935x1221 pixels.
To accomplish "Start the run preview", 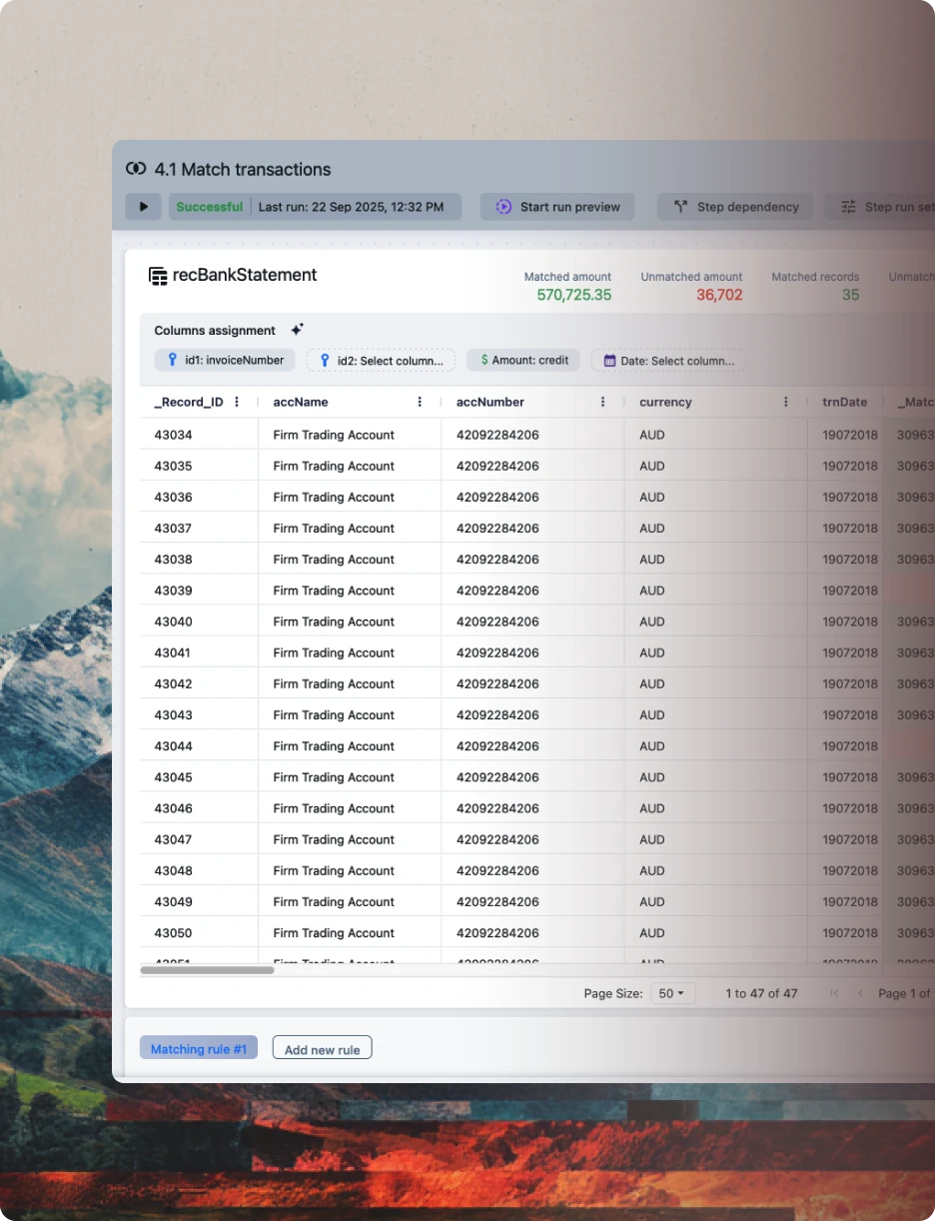I will (558, 207).
